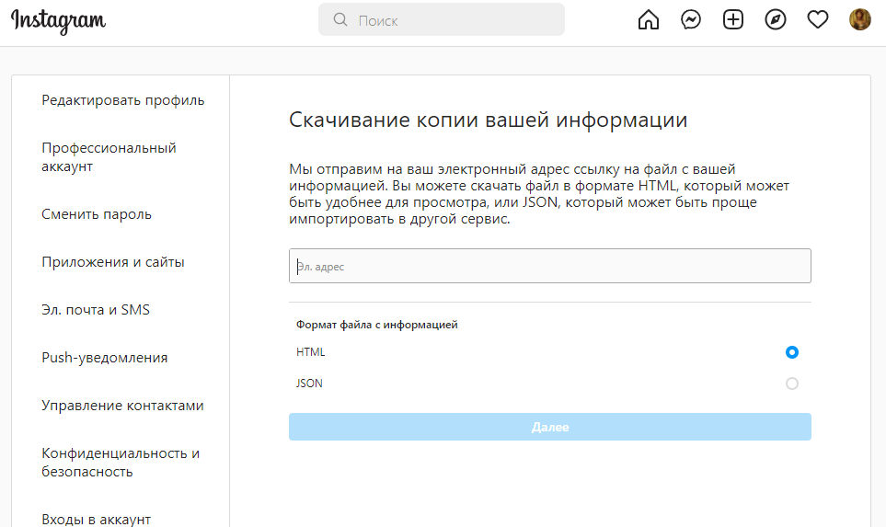The width and height of the screenshot is (886, 527).
Task: Click the Эл. адрес input field
Action: coord(549,266)
